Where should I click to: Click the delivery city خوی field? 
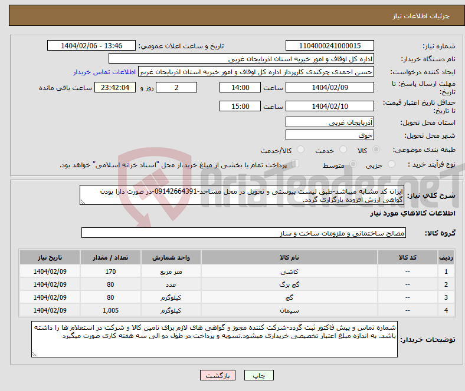pos(329,135)
